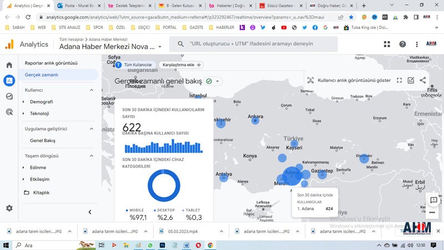
Task: Click the edit comparisons chart icon
Action: tap(411, 80)
